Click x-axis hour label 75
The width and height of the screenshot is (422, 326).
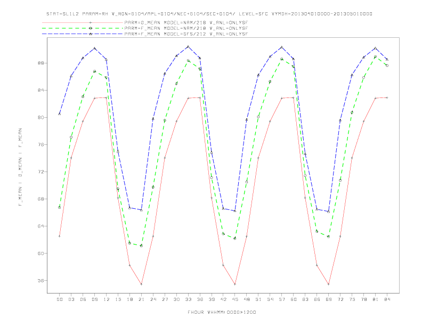pos(352,299)
